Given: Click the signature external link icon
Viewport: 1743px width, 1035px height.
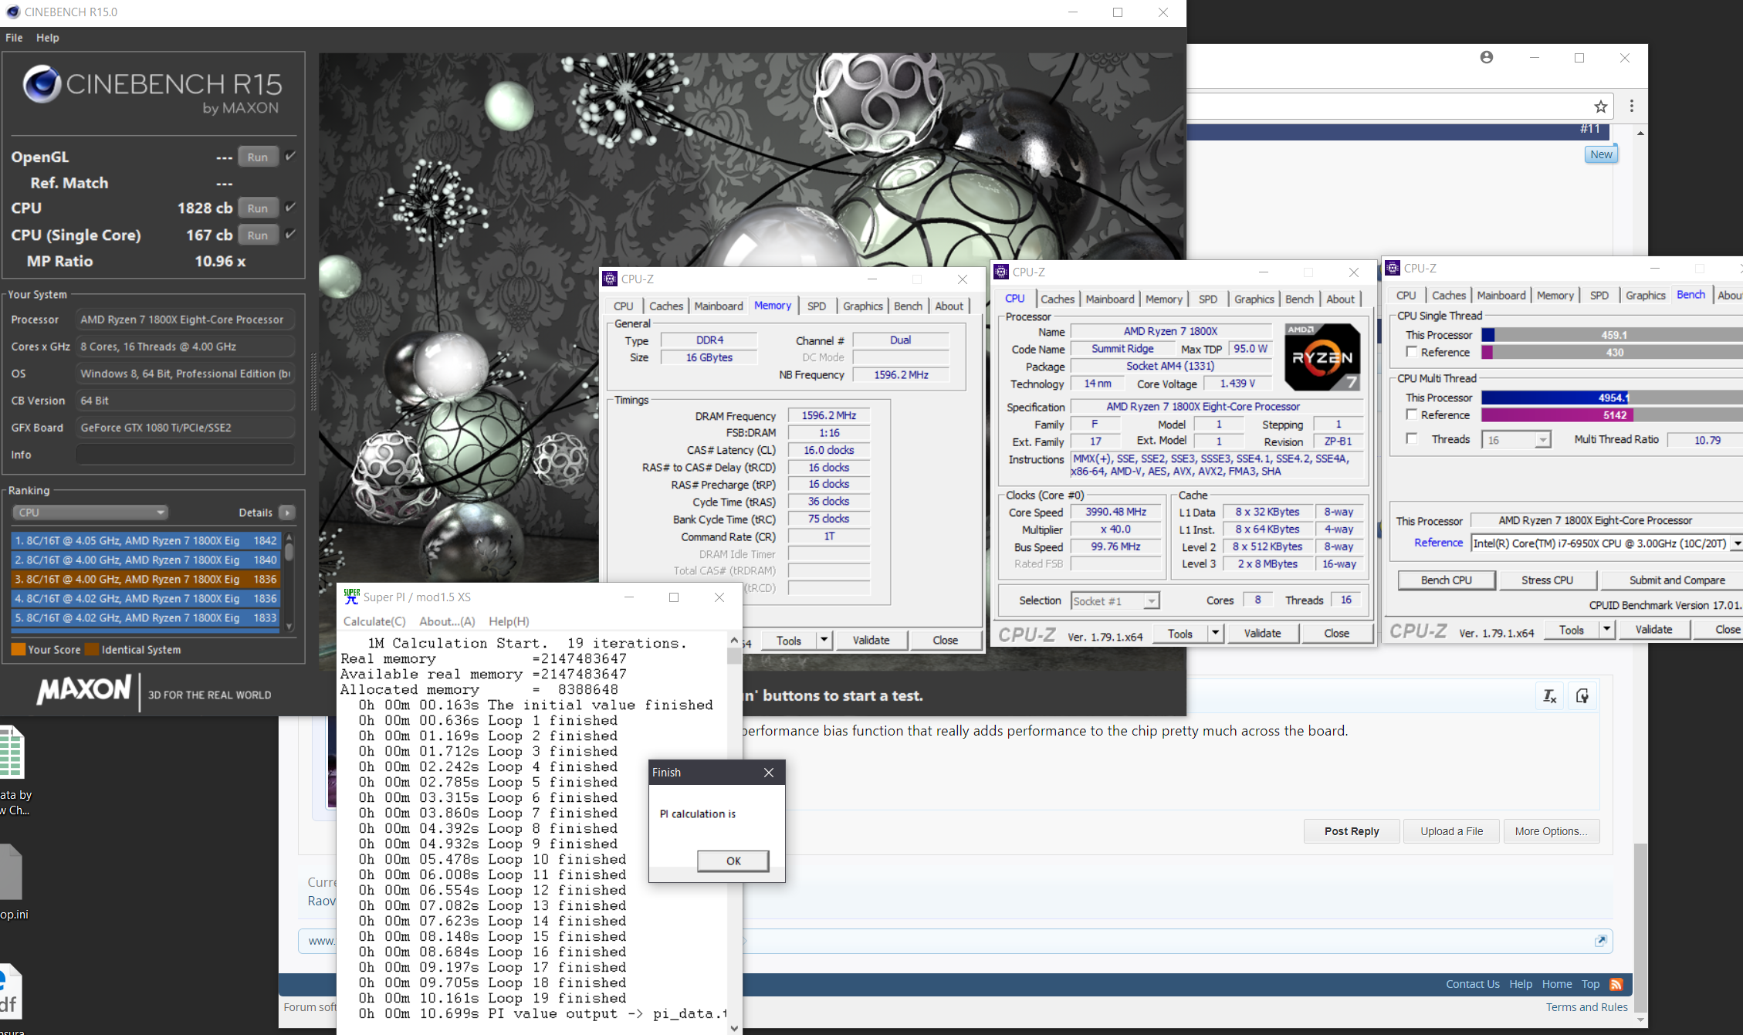Looking at the screenshot, I should (1600, 941).
